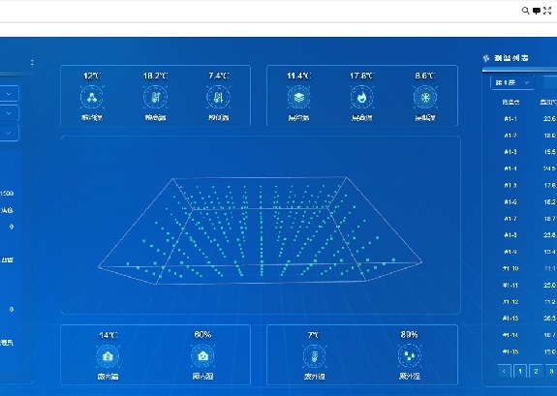
Task: Click the water droplets icon showing 89%
Action: pos(409,356)
